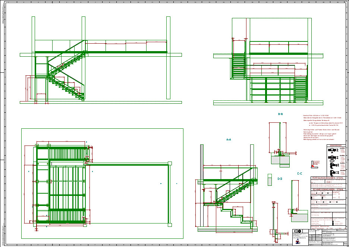
Task: Select the topmost weld symbol in the legend
Action: tap(332, 150)
